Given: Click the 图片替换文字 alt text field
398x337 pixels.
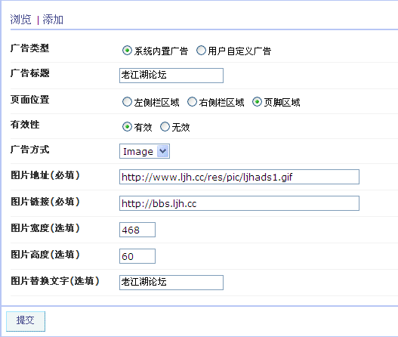Looking at the screenshot, I should point(171,283).
